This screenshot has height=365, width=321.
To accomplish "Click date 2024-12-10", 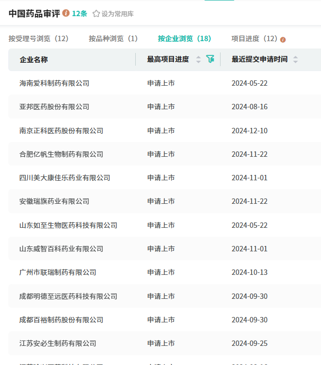I will tap(249, 131).
